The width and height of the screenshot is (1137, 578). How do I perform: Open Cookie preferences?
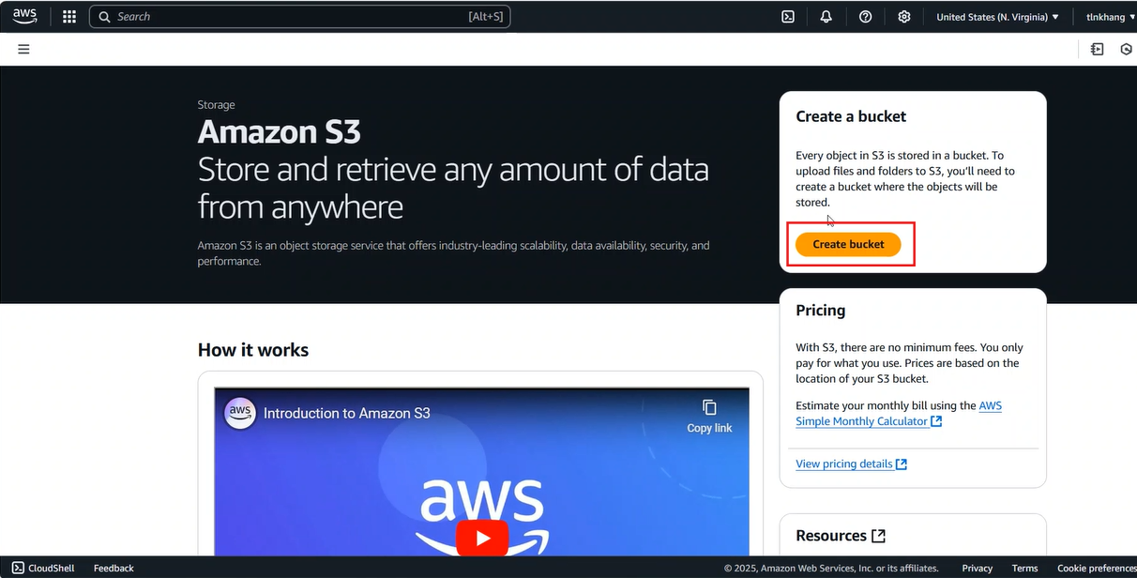pyautogui.click(x=1097, y=568)
